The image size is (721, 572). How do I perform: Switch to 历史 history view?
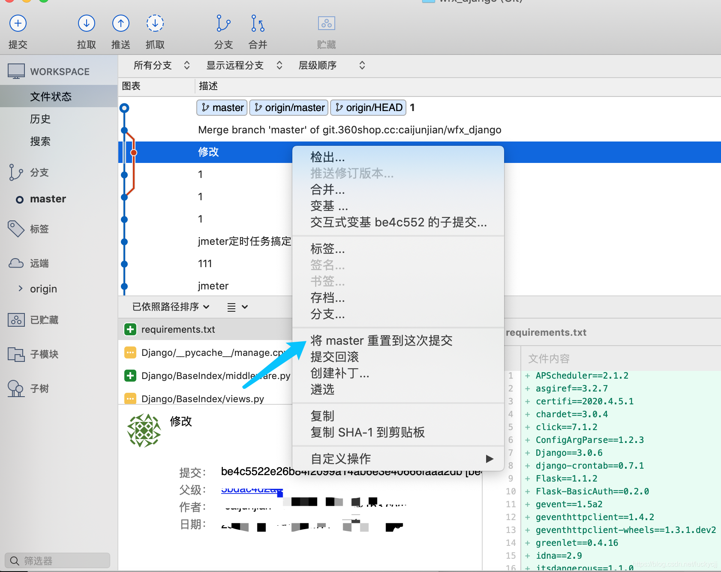tap(40, 119)
